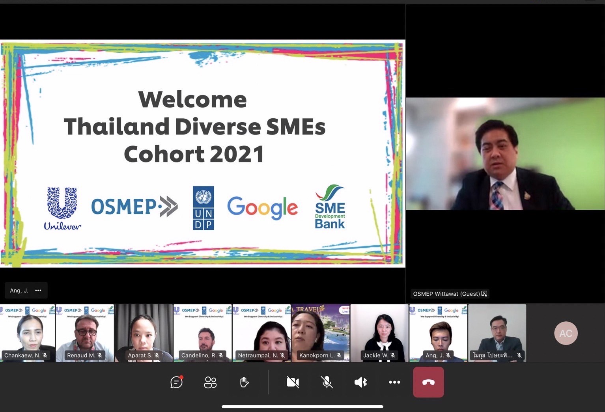Click the muted mic icon on Kanokporn L.

coord(339,355)
